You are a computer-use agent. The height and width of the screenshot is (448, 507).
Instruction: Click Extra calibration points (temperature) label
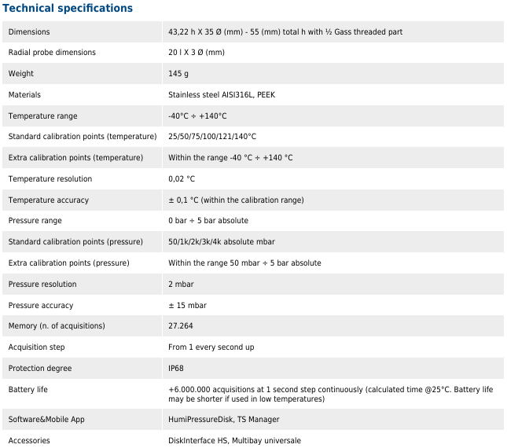(x=76, y=158)
